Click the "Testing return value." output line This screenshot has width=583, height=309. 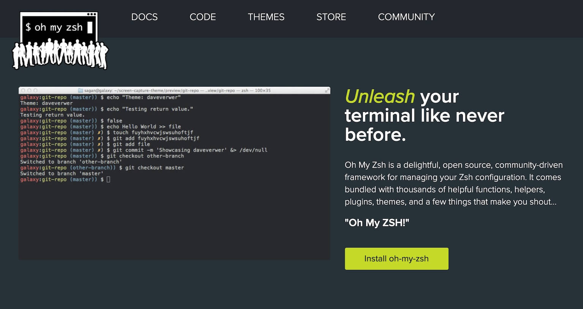tap(52, 115)
